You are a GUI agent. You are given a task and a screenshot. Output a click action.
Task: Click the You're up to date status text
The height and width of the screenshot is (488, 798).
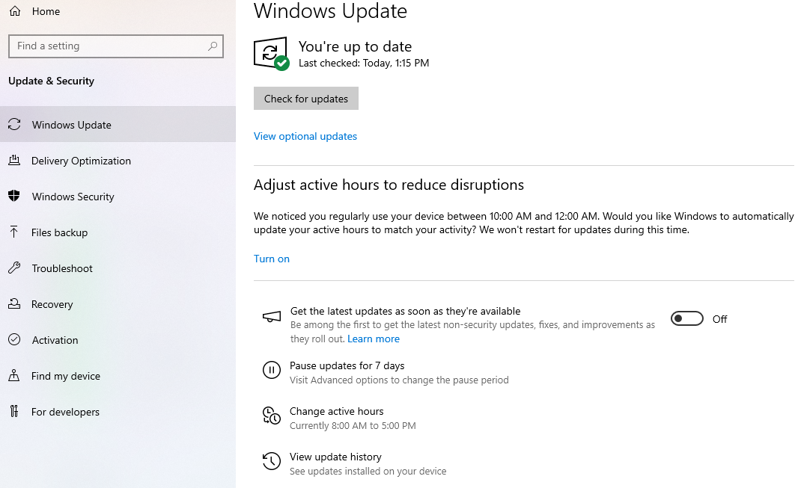(356, 47)
